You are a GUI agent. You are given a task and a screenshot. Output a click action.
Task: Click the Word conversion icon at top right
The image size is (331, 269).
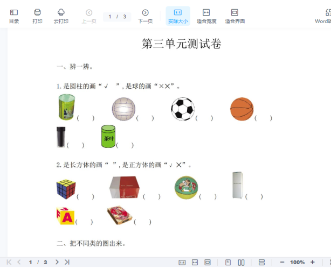click(x=323, y=16)
